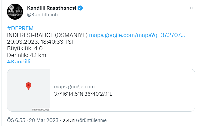
Task: Select the Kandilli Rasathanesi display name
Action: coord(52,8)
